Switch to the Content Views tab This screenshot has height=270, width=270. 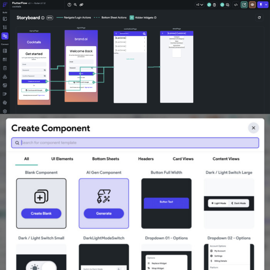click(226, 159)
